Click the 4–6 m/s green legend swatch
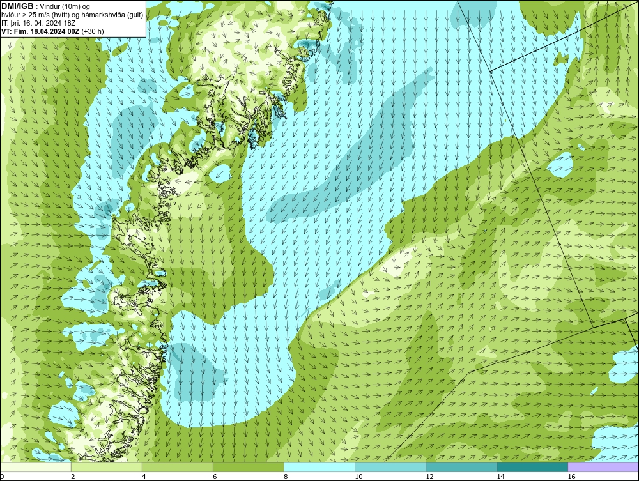 (177, 467)
